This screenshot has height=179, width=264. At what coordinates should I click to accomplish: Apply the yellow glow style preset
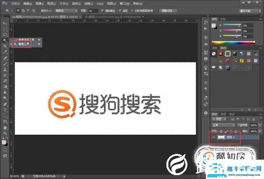pyautogui.click(x=242, y=61)
